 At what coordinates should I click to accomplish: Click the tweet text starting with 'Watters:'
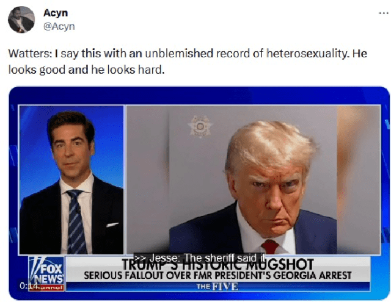pyautogui.click(x=188, y=62)
